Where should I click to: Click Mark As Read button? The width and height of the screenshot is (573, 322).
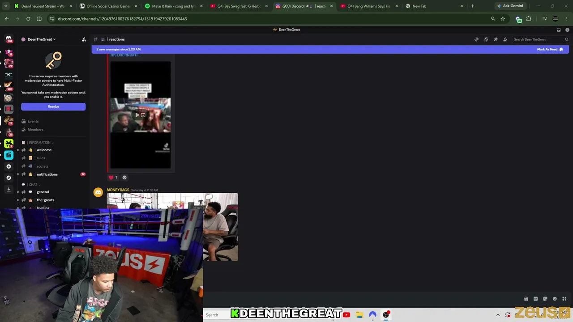[550, 49]
